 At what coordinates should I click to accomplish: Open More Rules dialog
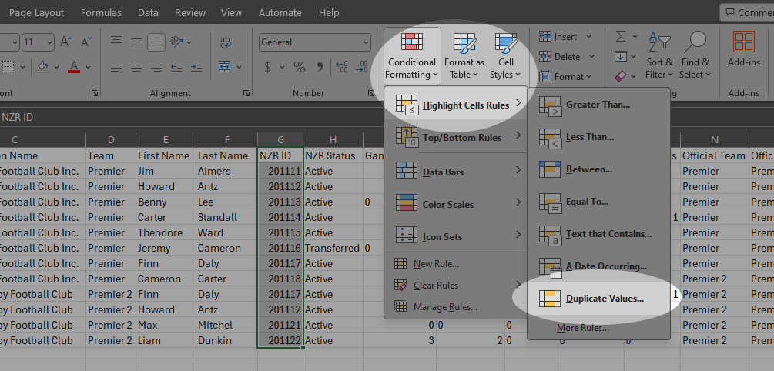point(598,328)
